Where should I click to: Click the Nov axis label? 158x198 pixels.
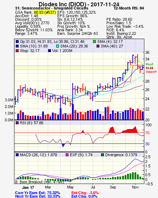(x=136, y=187)
